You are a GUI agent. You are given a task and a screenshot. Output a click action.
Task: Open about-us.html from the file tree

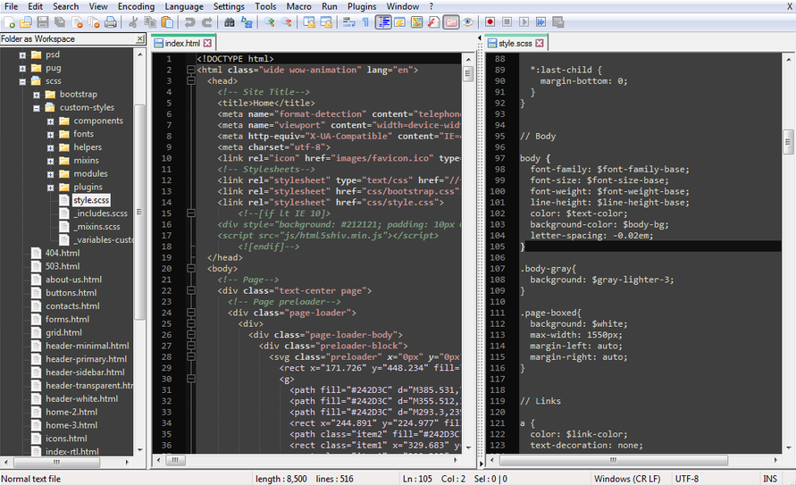tap(72, 280)
